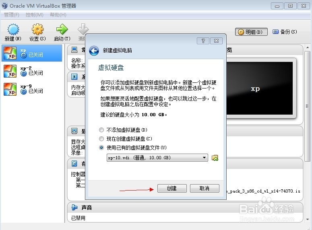
Task: Click the scroll up arrow in the details pane
Action: point(308,47)
